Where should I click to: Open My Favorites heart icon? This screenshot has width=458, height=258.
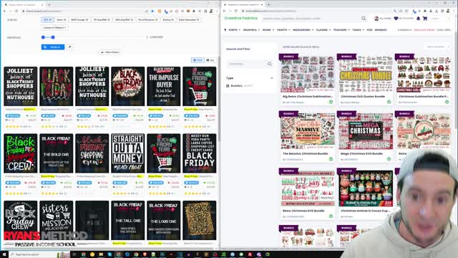396,19
